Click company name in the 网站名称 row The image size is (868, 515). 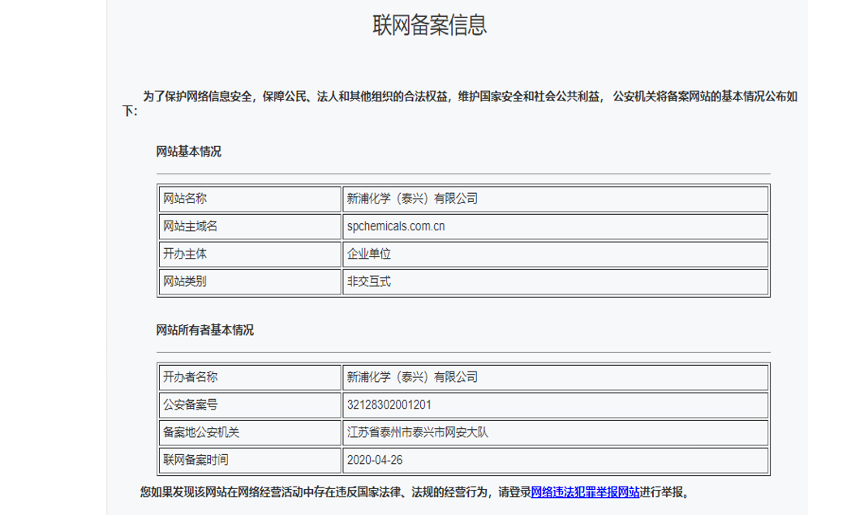412,198
